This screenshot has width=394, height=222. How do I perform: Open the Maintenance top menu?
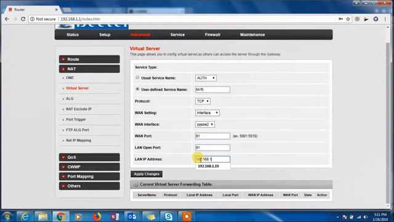252,35
